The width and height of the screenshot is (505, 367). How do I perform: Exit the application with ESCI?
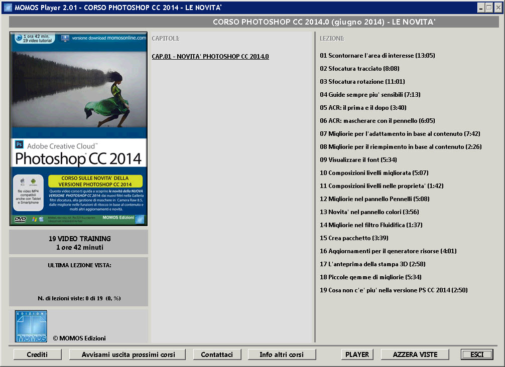click(477, 354)
